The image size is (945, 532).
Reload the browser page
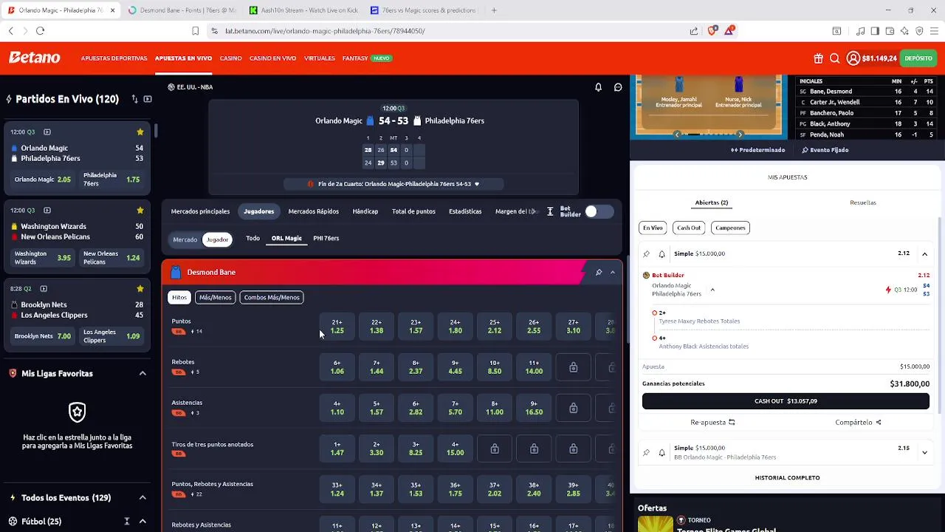(x=40, y=31)
